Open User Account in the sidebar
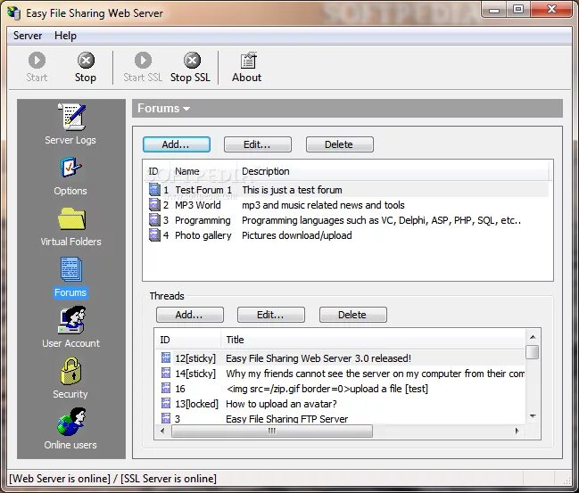The width and height of the screenshot is (579, 493). click(72, 319)
